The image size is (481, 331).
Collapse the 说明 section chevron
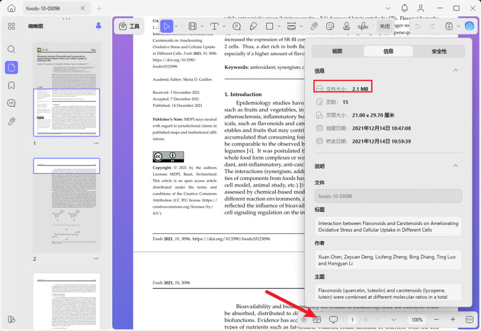(455, 166)
